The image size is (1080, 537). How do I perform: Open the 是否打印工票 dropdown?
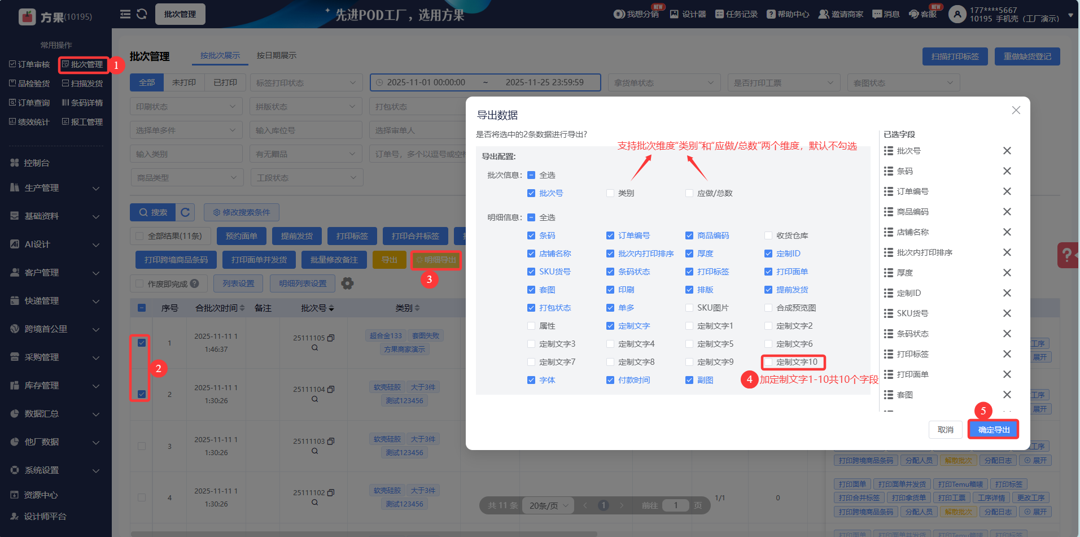(784, 83)
